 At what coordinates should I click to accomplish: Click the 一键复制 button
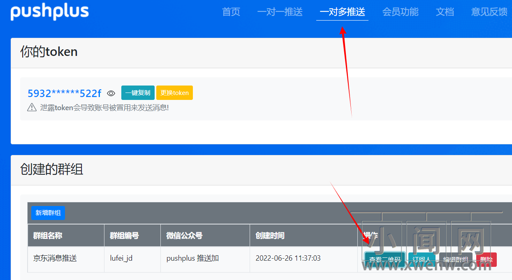pos(138,93)
